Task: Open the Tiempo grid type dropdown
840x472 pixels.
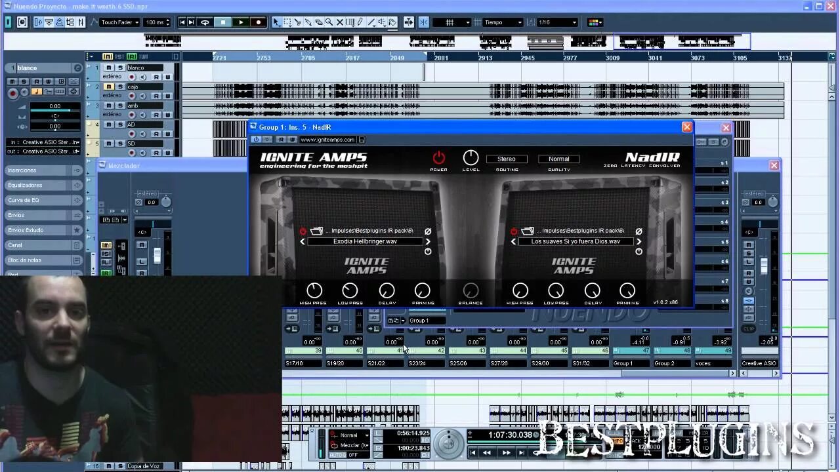Action: click(503, 22)
